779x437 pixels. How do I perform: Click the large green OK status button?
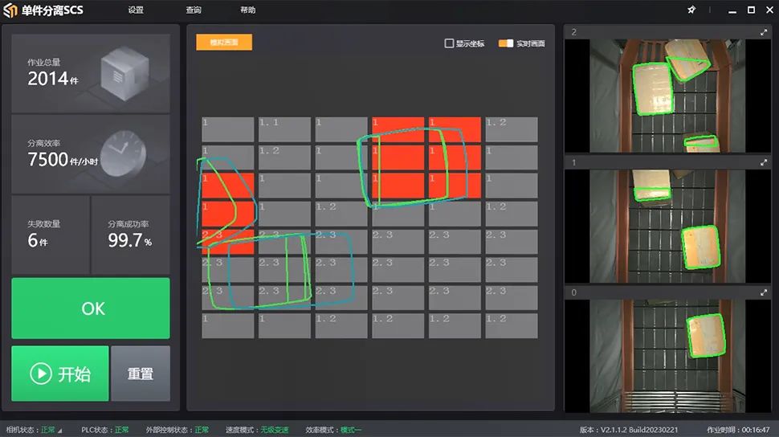coord(91,308)
